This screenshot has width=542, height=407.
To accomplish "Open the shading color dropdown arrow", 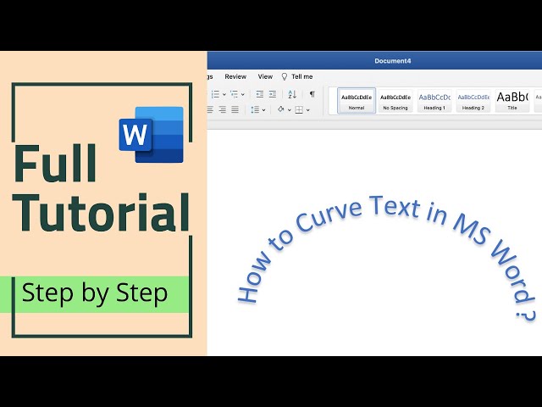I will [x=290, y=110].
